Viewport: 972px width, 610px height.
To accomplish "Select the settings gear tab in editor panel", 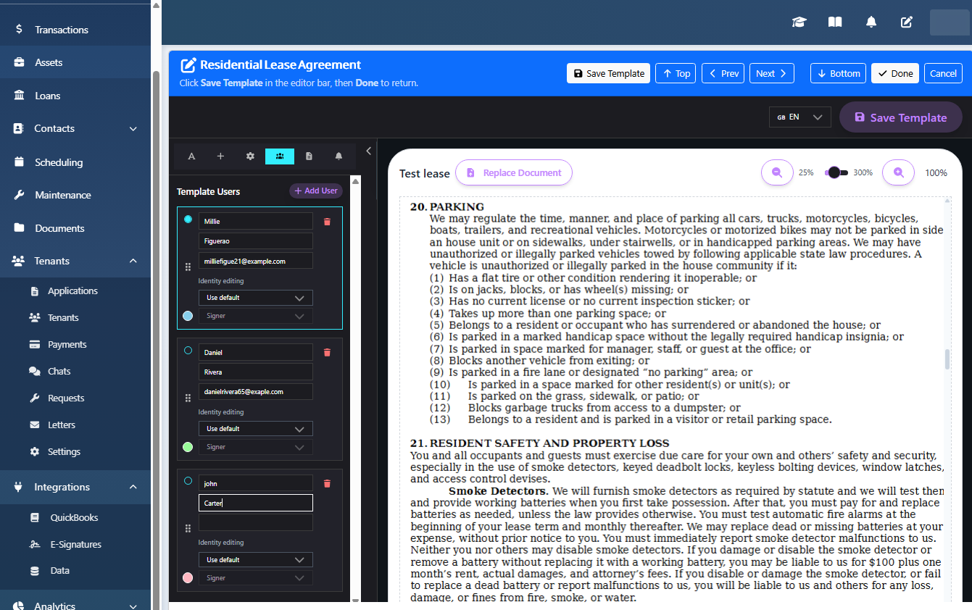I will pos(250,156).
